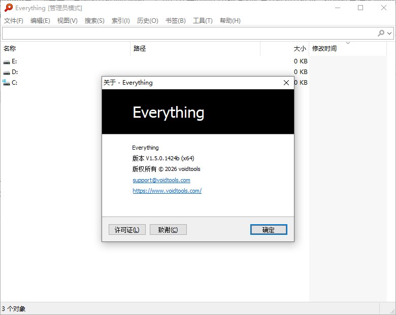
Task: Sort by the 名称 column header
Action: 65,49
